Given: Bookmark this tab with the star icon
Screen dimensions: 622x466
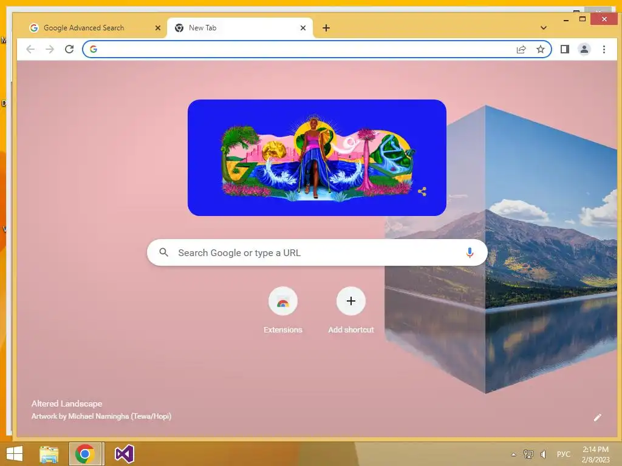Looking at the screenshot, I should pyautogui.click(x=540, y=49).
